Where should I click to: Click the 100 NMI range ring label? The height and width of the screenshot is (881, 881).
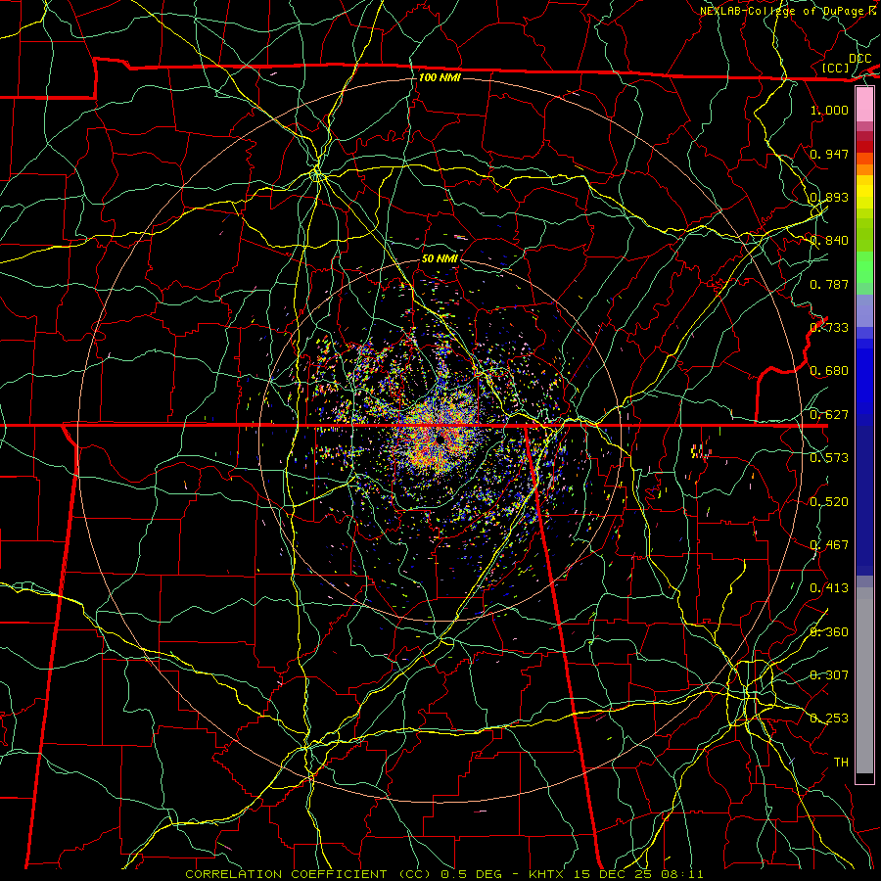click(x=440, y=77)
